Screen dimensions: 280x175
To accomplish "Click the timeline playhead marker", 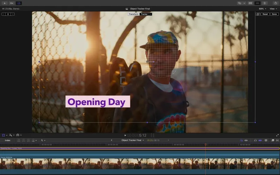I will pyautogui.click(x=205, y=145).
